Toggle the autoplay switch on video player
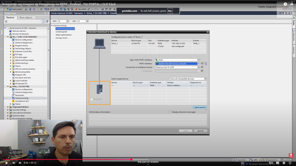The image size is (296, 166). coord(271,163)
